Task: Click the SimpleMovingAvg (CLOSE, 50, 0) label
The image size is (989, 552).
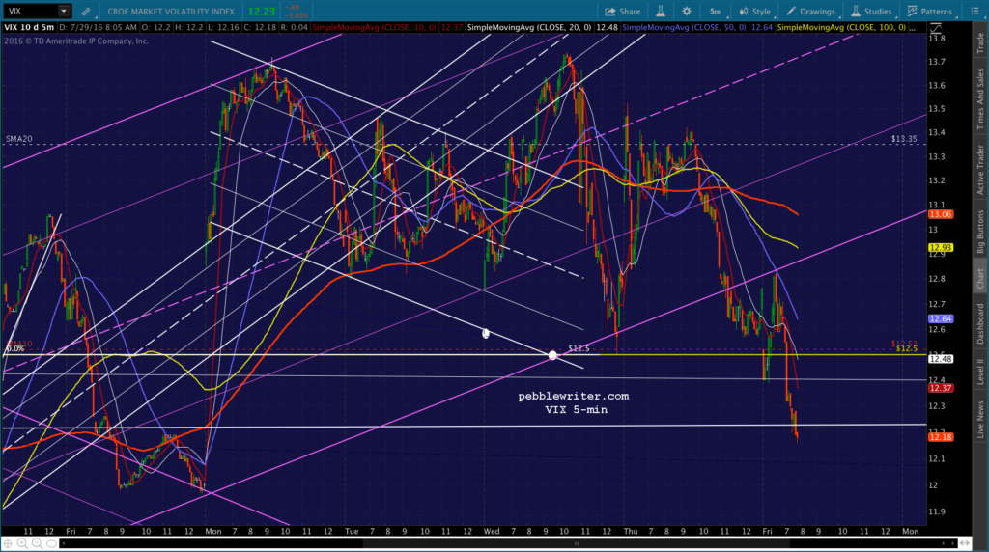Action: click(684, 28)
